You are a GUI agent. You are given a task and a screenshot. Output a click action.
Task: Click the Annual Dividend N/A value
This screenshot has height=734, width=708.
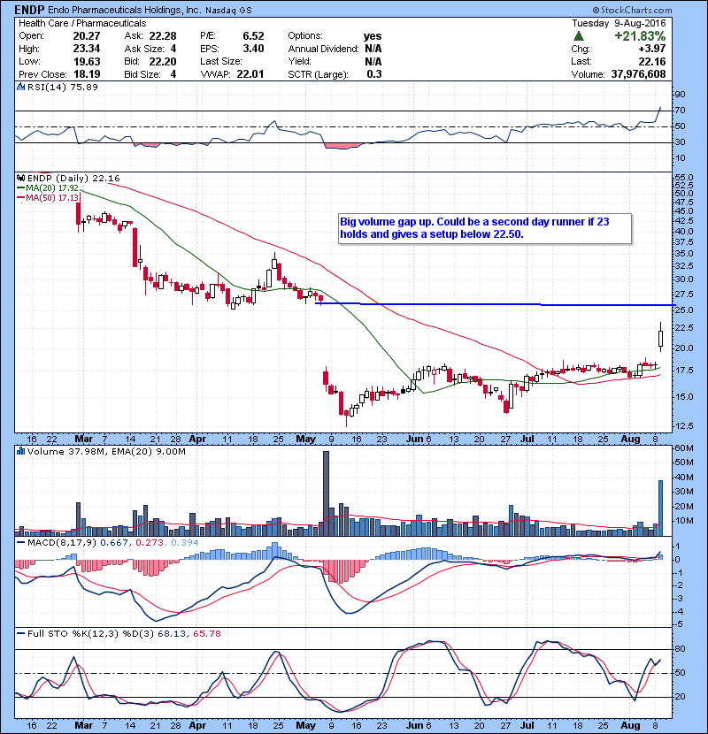pos(373,49)
